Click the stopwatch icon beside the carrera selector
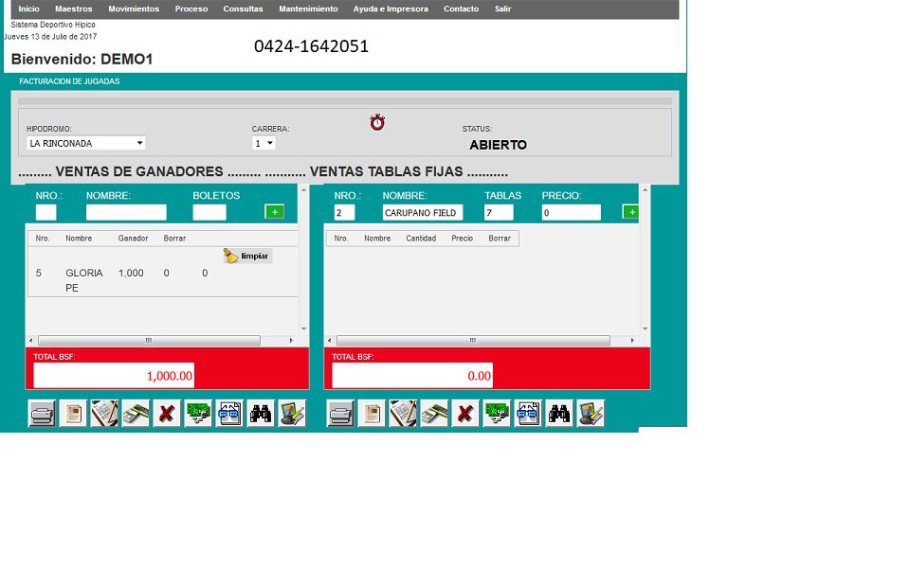This screenshot has width=910, height=568. [x=376, y=122]
